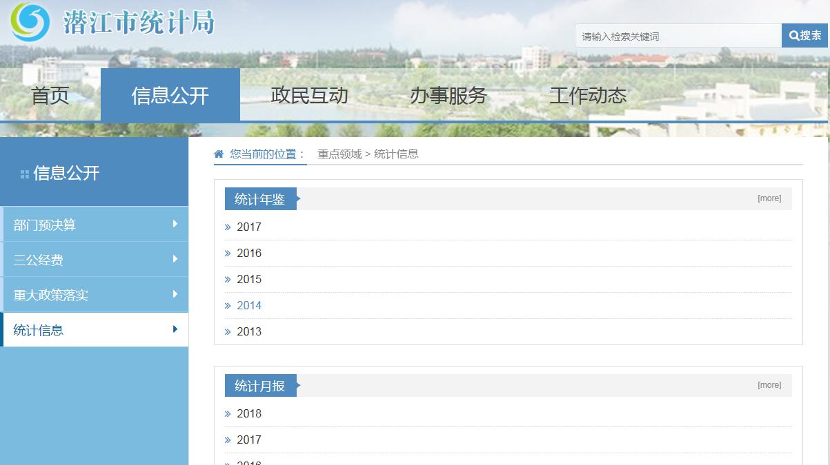Viewport: 830px width, 465px height.
Task: Open the 2014 统计年鉴 link
Action: [249, 305]
